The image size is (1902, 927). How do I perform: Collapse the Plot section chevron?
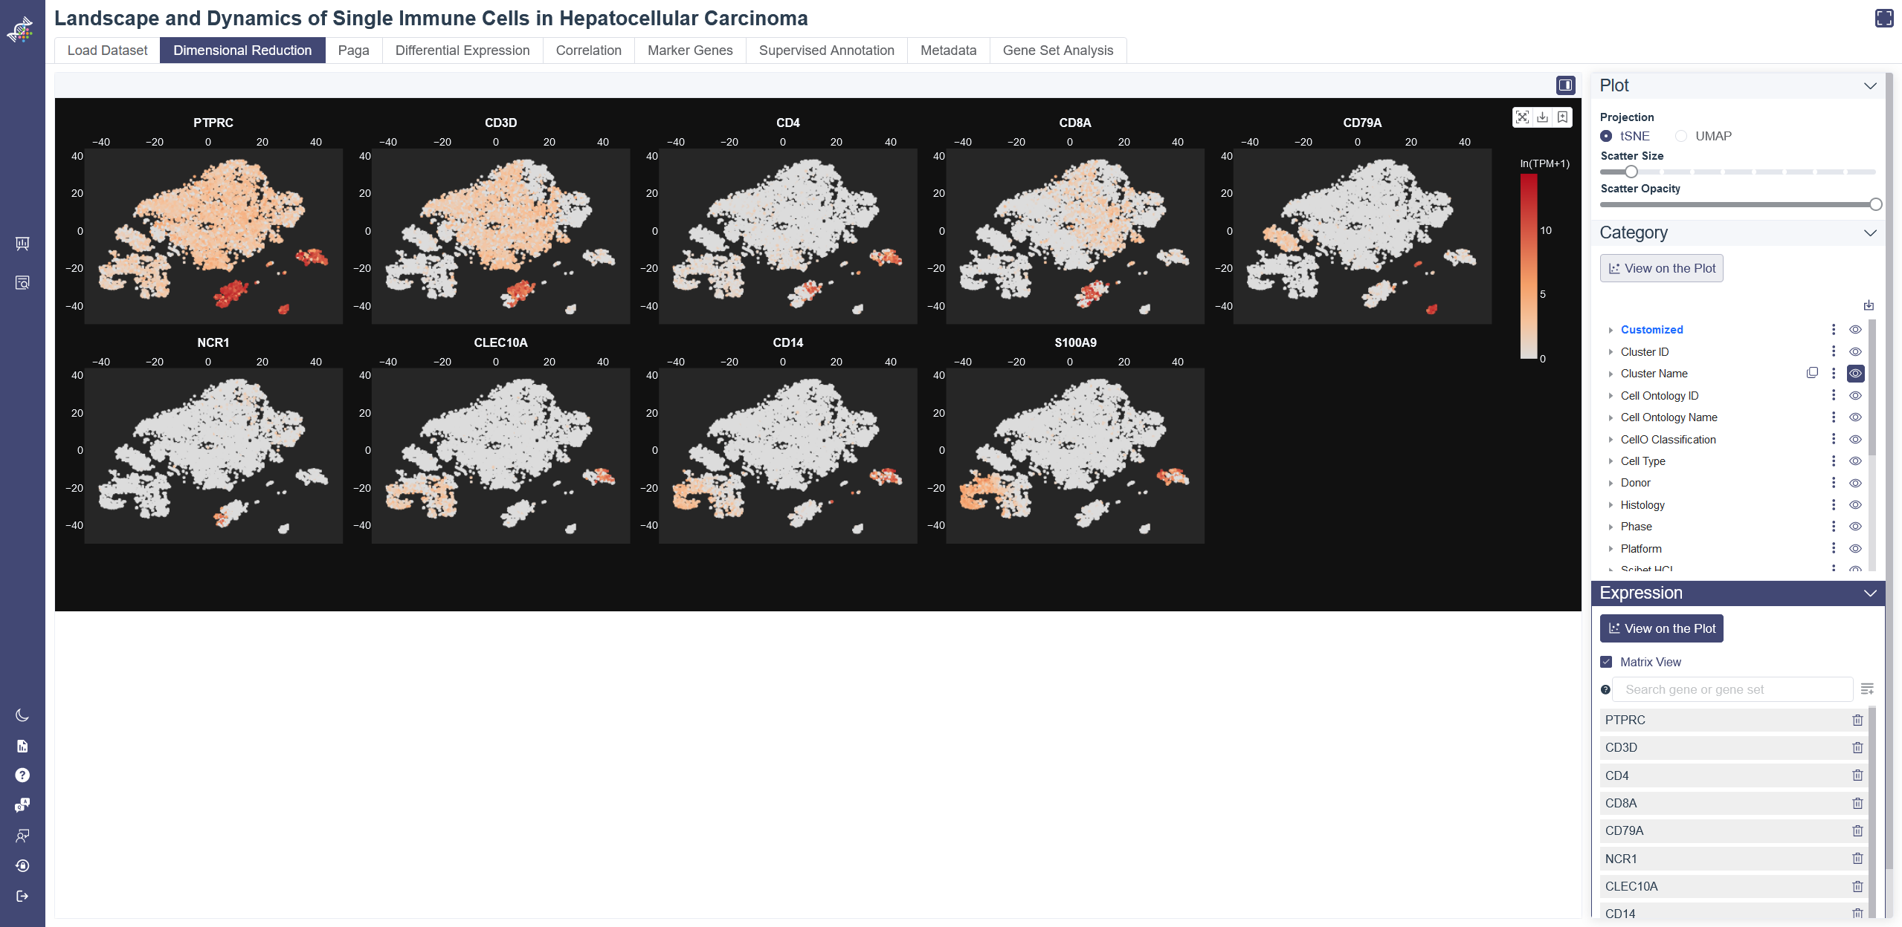point(1870,85)
